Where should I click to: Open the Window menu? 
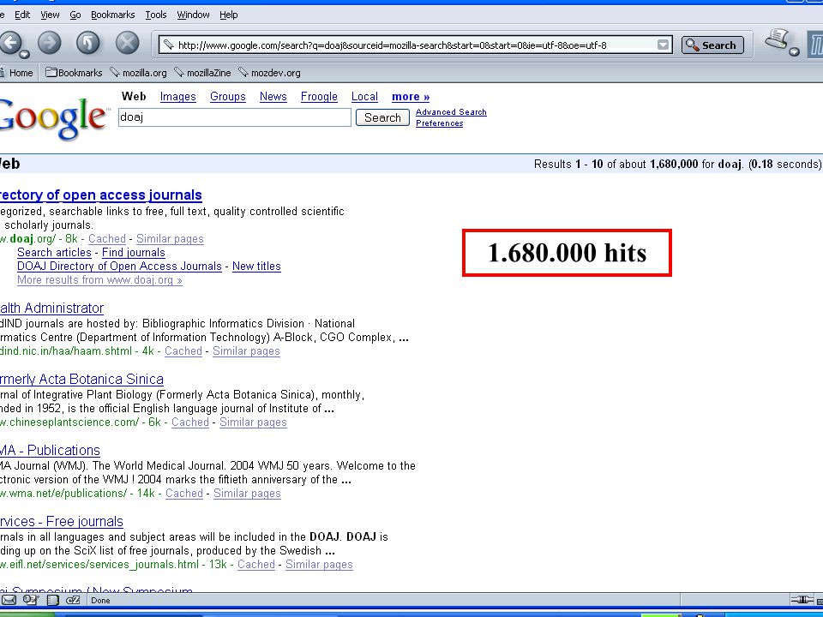193,15
